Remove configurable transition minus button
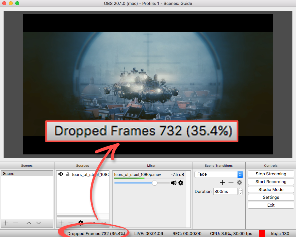This screenshot has width=296, height=237. (x=231, y=182)
